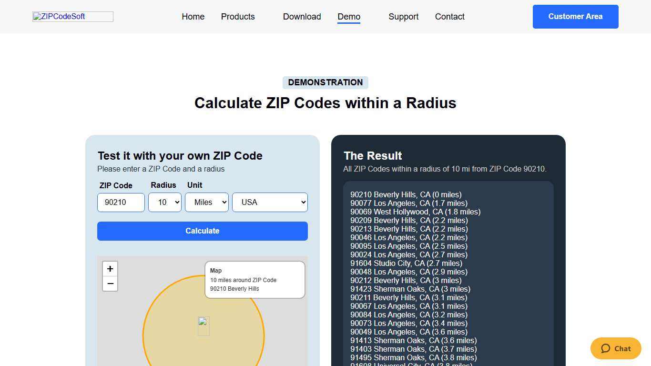This screenshot has height=366, width=651.
Task: Click the 90210 Beverly Hills result entry
Action: pos(406,194)
